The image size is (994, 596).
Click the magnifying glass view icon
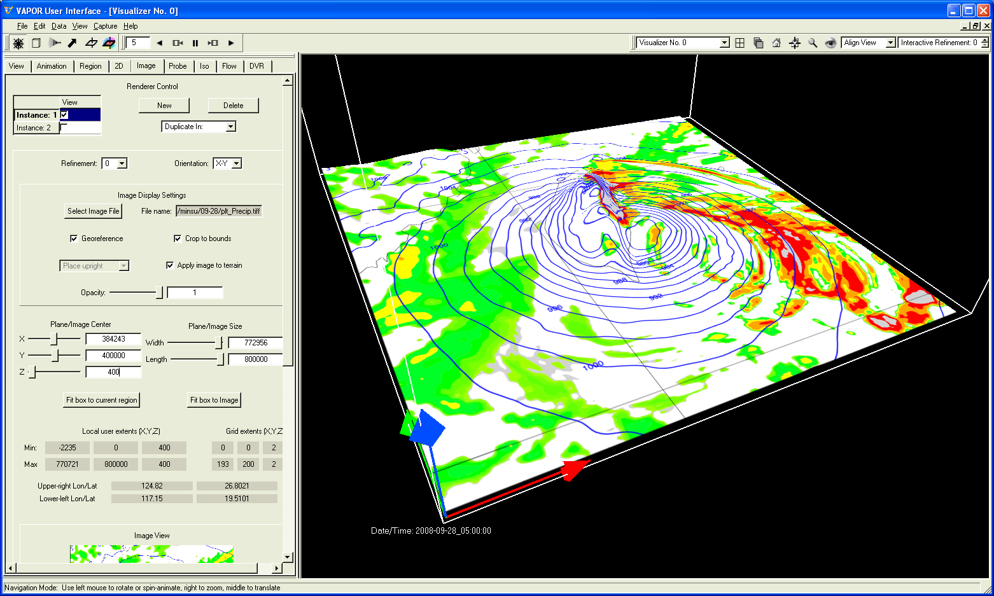click(813, 43)
